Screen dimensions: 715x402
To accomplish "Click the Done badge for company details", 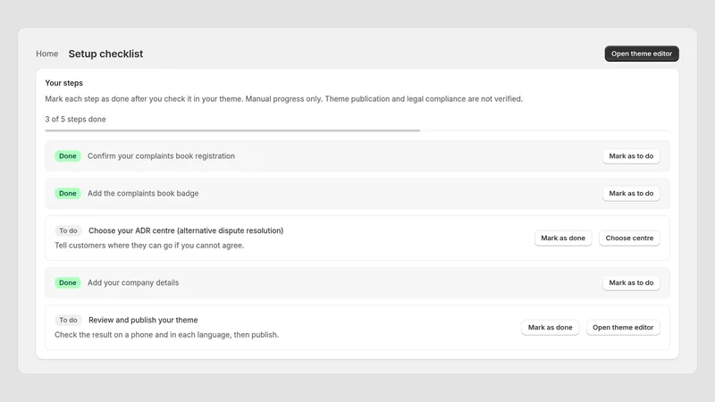I will (x=68, y=282).
